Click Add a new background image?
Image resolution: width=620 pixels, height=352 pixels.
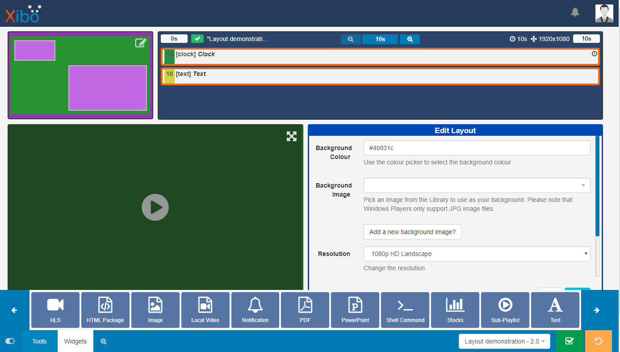point(412,231)
